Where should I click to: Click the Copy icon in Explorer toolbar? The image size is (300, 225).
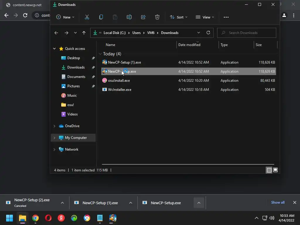point(101,17)
